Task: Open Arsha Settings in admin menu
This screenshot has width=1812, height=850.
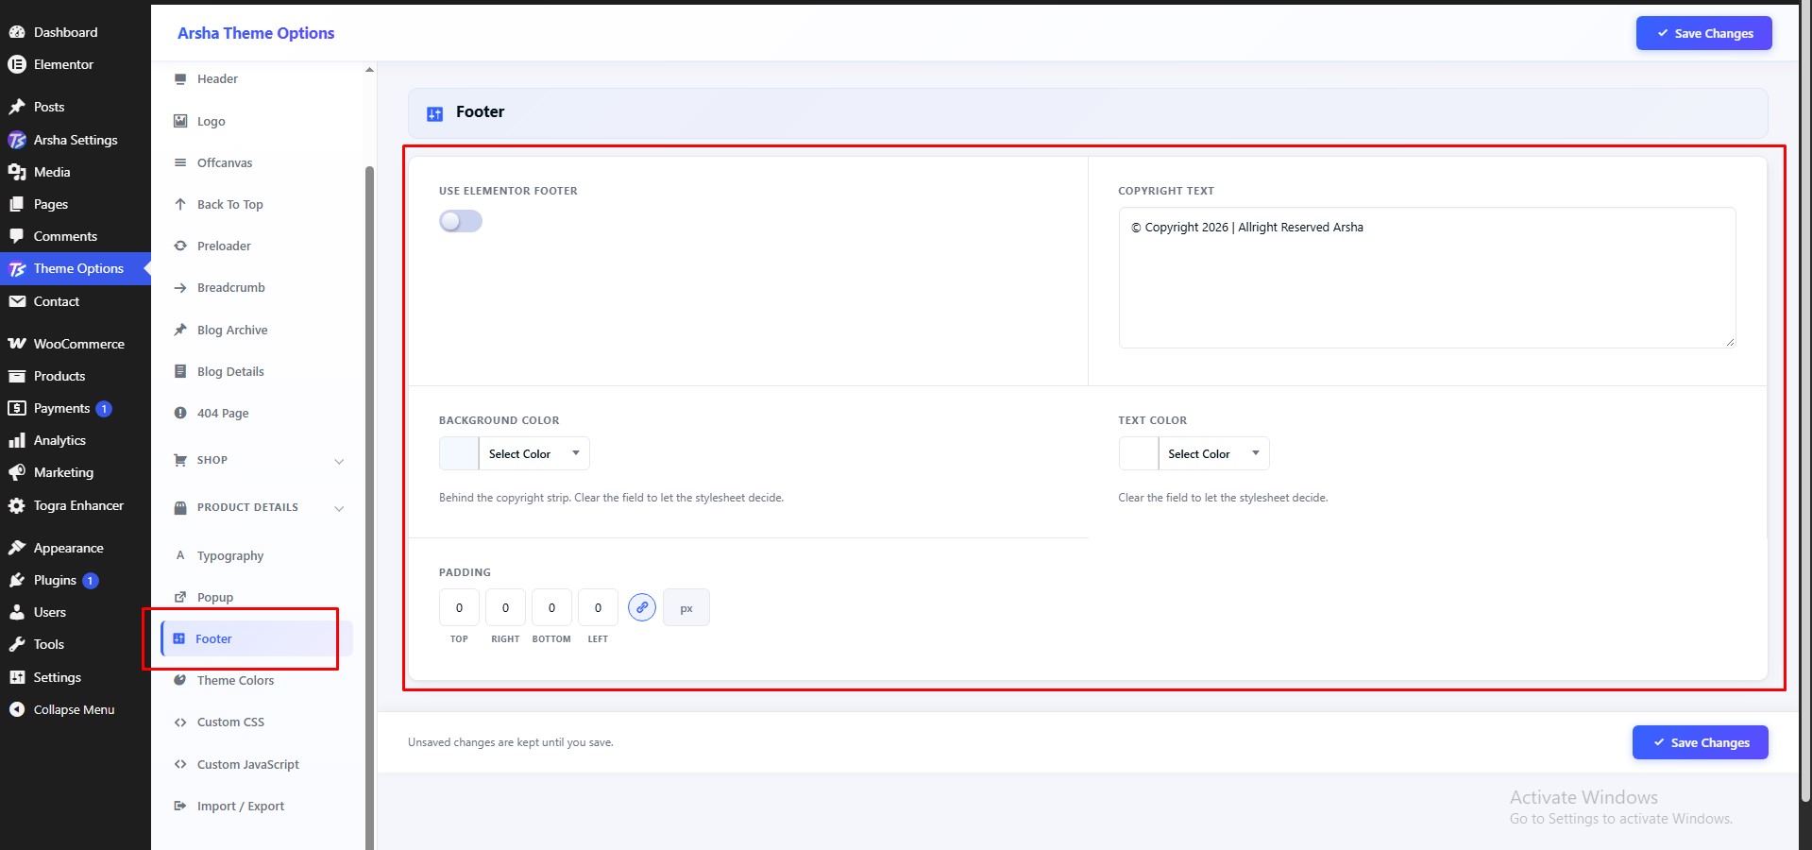Action: [x=76, y=140]
